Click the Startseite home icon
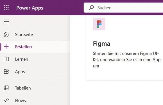Screen dimensions: 163x105 pyautogui.click(x=6, y=34)
